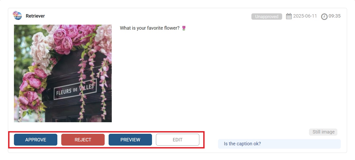Edit the post with the EDIT button

coord(177,140)
